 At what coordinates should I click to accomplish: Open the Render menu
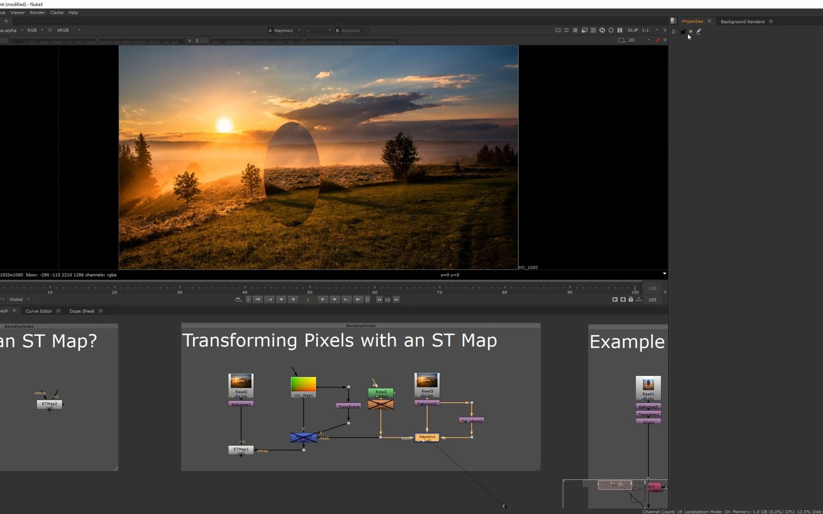coord(37,12)
